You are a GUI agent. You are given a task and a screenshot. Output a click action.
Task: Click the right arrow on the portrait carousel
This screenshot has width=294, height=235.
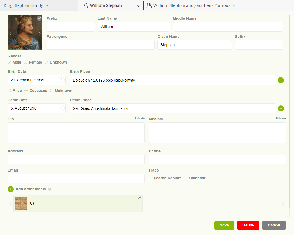point(39,33)
